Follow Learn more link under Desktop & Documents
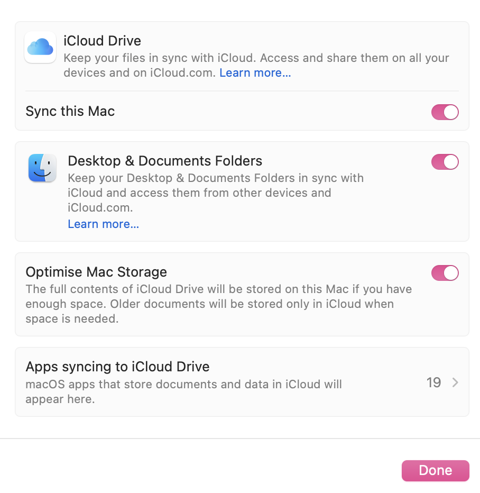The height and width of the screenshot is (493, 480). 103,224
